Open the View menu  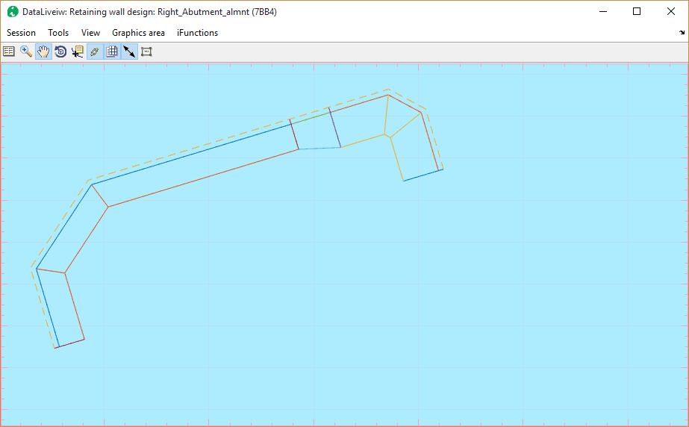[90, 33]
